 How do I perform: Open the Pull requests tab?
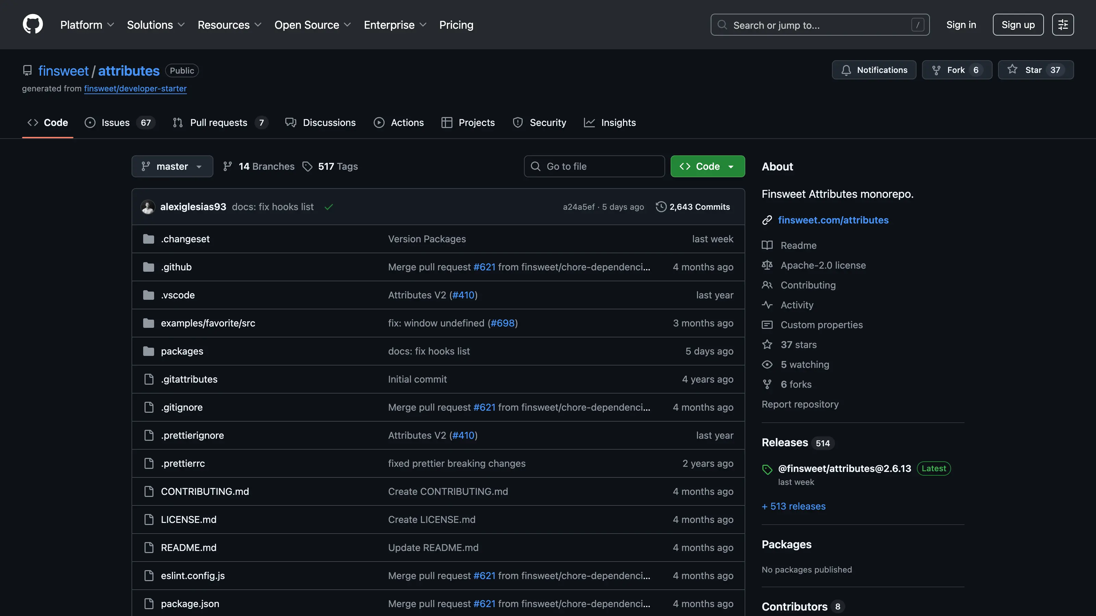tap(220, 123)
